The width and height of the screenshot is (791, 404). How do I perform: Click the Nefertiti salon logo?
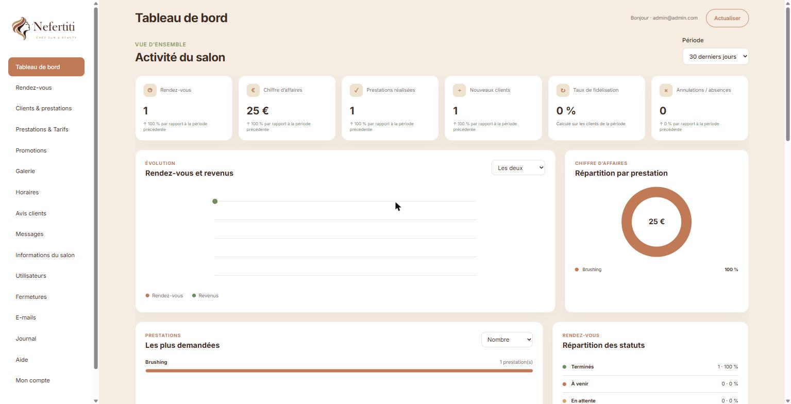44,29
